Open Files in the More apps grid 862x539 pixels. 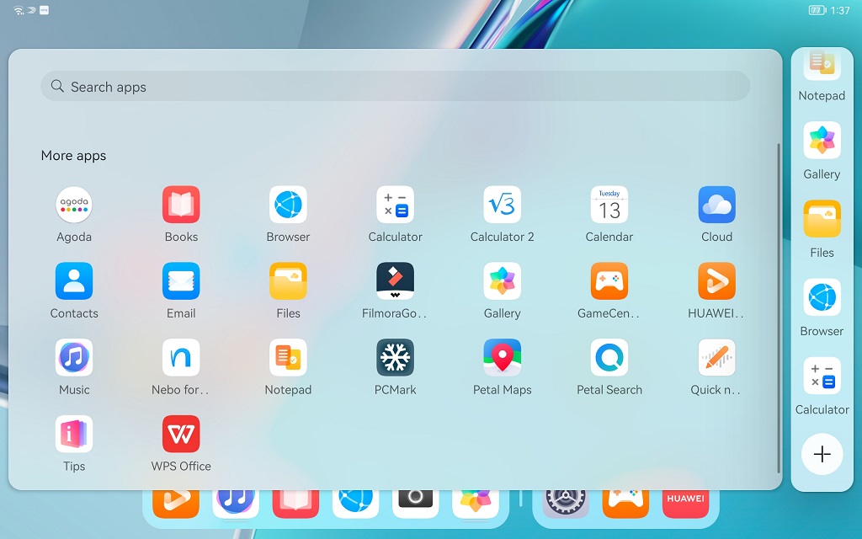click(x=288, y=281)
